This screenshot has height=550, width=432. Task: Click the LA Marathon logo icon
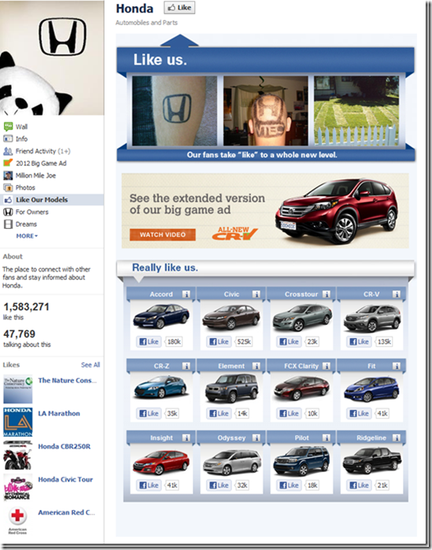(x=18, y=422)
